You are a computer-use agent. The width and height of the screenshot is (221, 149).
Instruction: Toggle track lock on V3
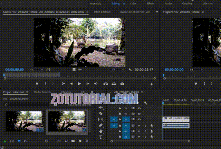pos(120,108)
